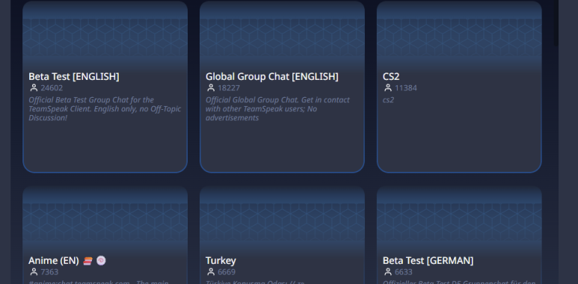Open the Beta Test [ENGLISH] group card title
This screenshot has height=284, width=578.
74,76
